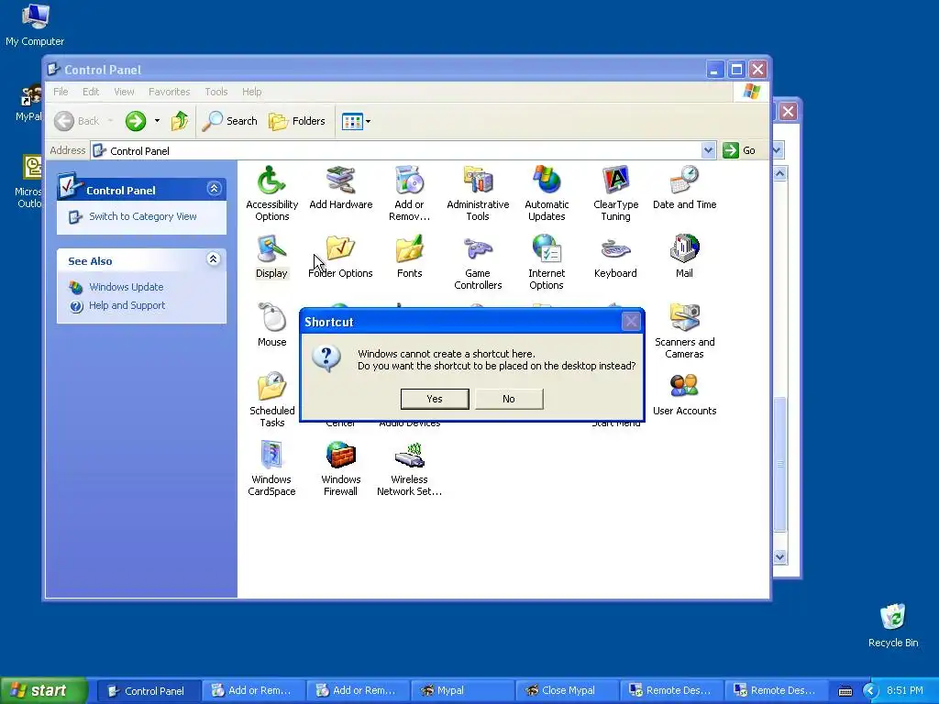Screen dimensions: 939x704
Task: Click the Search toolbar button
Action: point(229,121)
